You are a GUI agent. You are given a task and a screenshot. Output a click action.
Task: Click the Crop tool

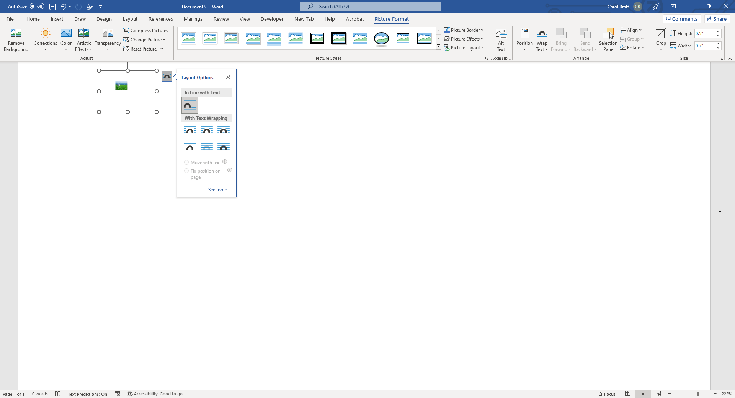(661, 39)
